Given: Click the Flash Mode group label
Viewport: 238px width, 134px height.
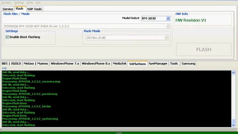Looking at the screenshot, I should pos(92,31).
